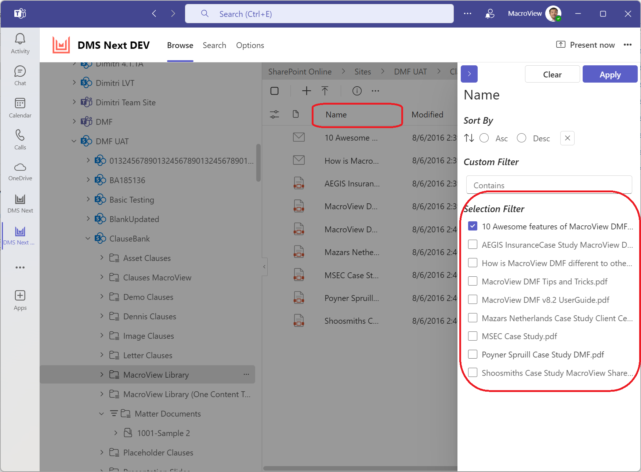Viewport: 641px width, 472px height.
Task: Uncheck 10 Awesome features of MacroView DMF
Action: tap(473, 226)
